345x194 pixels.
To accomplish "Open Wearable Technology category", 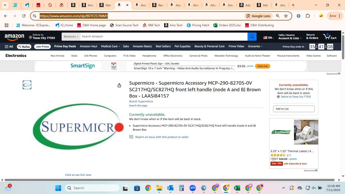I will coord(226,56).
